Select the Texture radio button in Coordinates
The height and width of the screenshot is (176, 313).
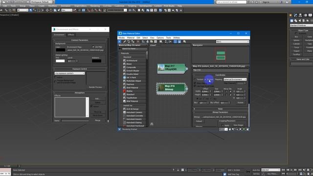[x=195, y=79]
